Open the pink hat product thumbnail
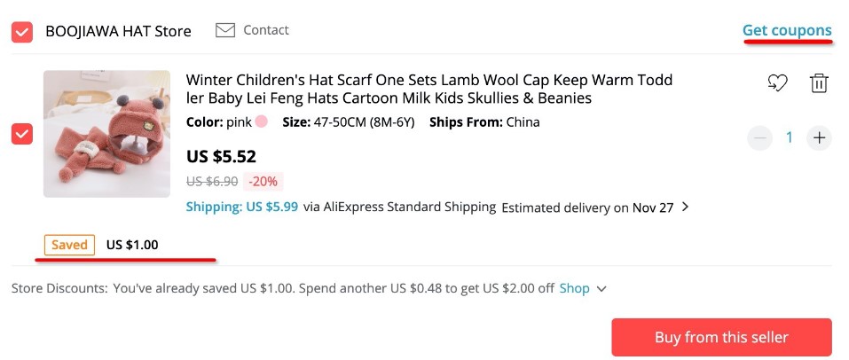 pyautogui.click(x=106, y=134)
